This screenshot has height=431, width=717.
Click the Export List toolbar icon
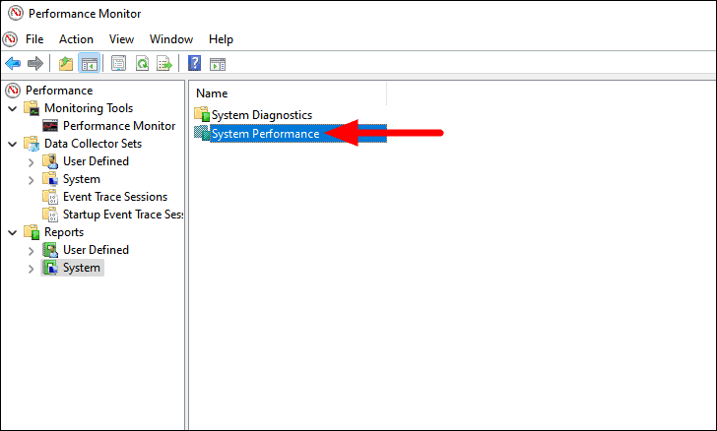[x=164, y=64]
